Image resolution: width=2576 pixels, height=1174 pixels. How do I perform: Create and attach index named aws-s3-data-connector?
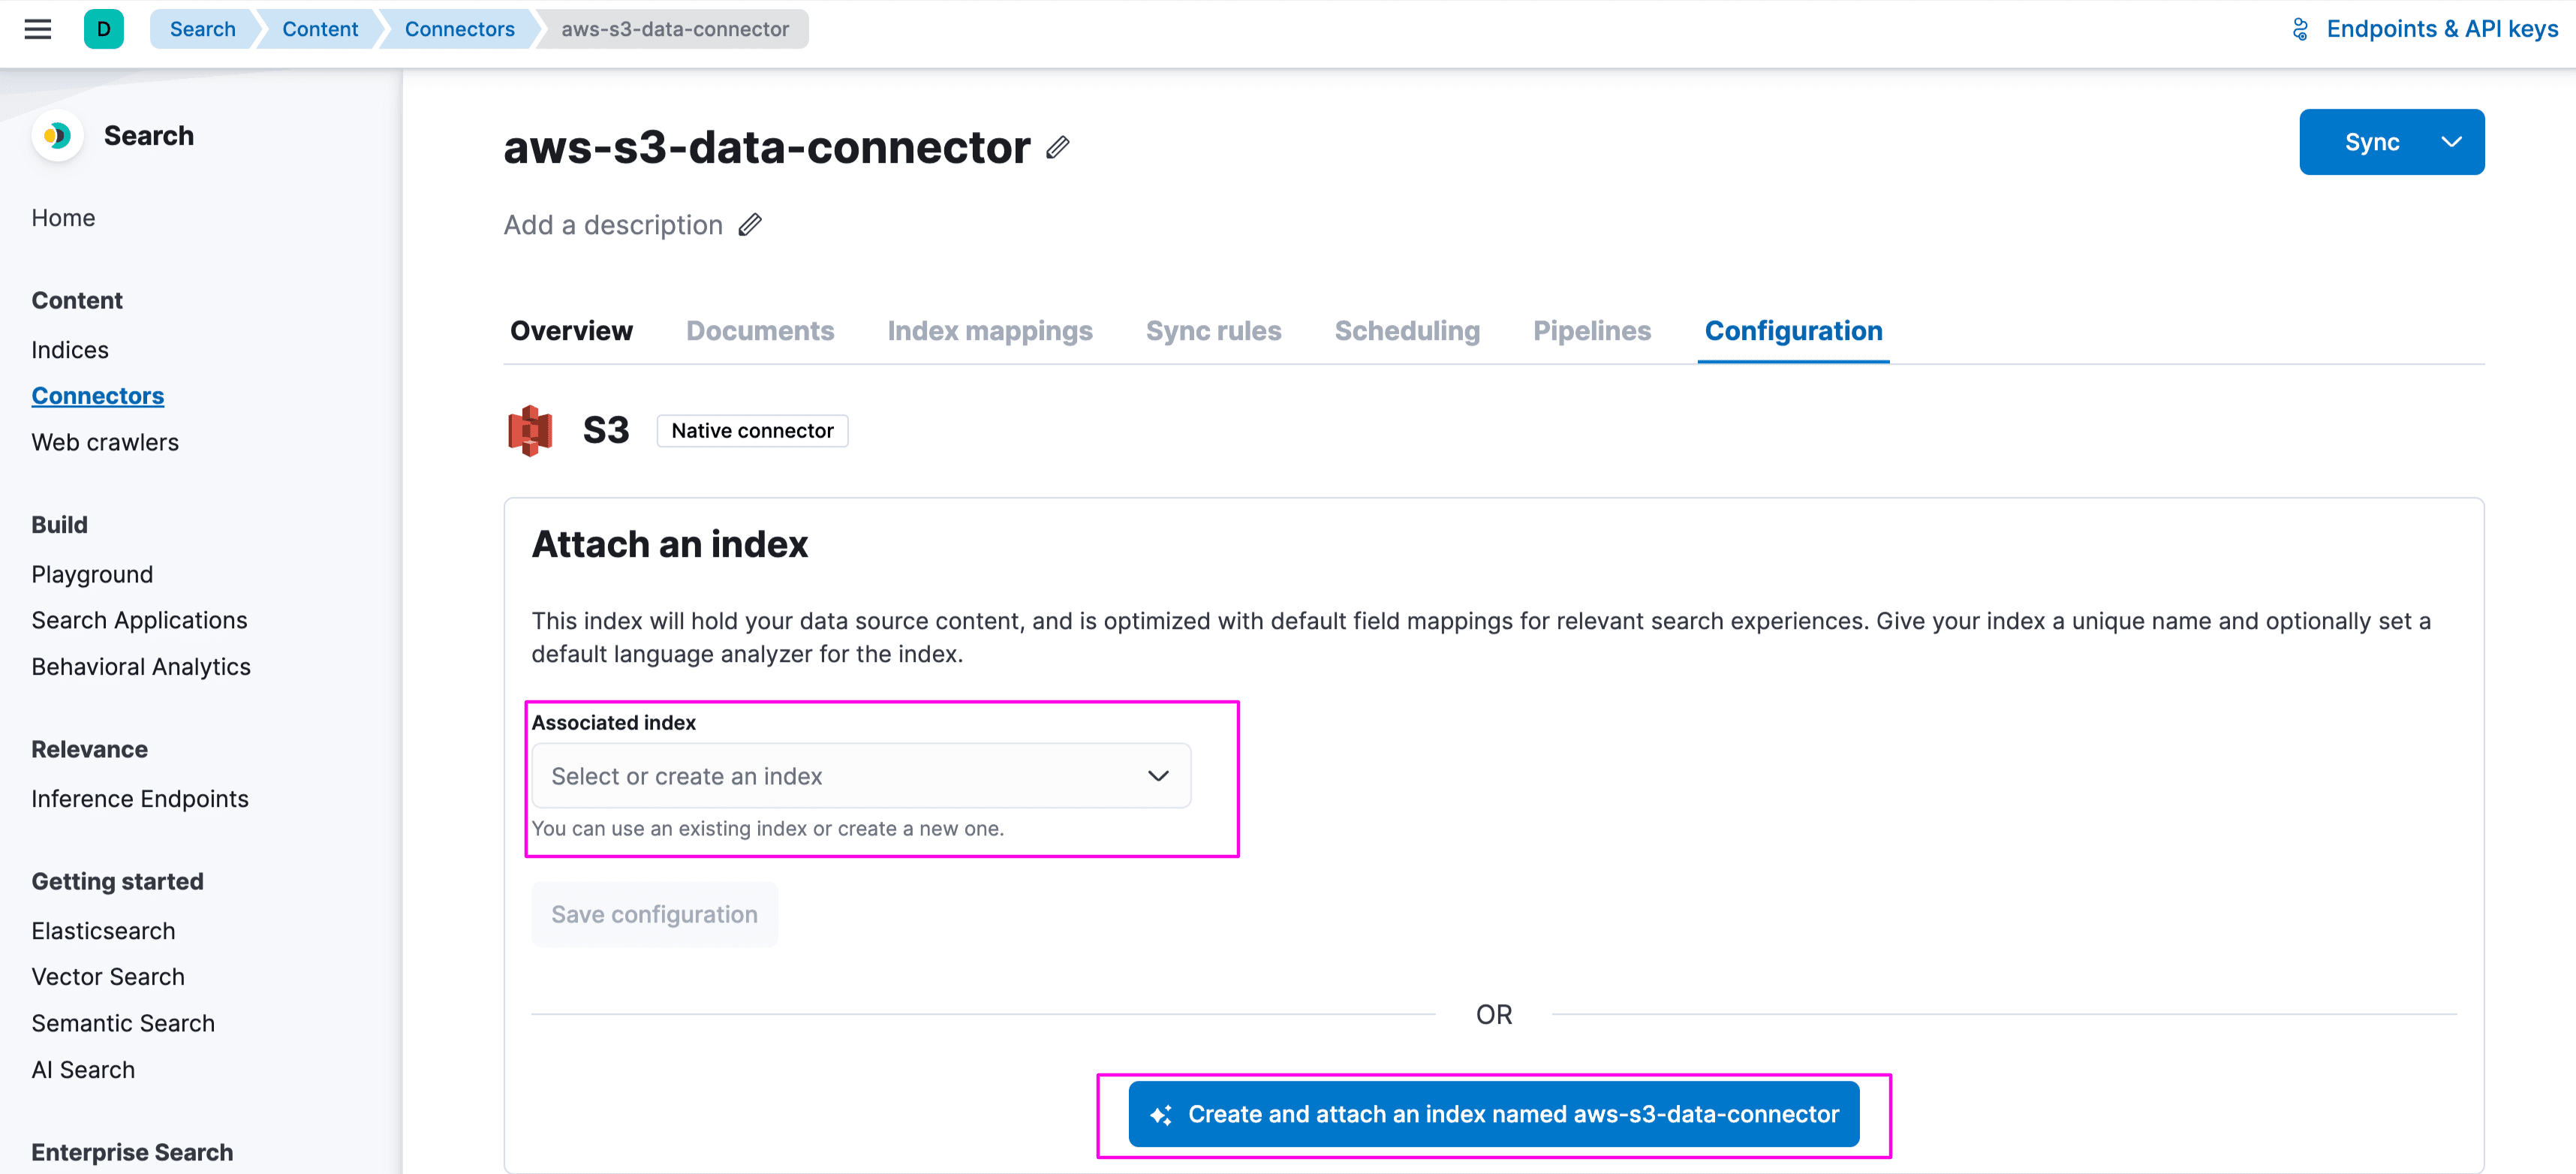(x=1493, y=1114)
